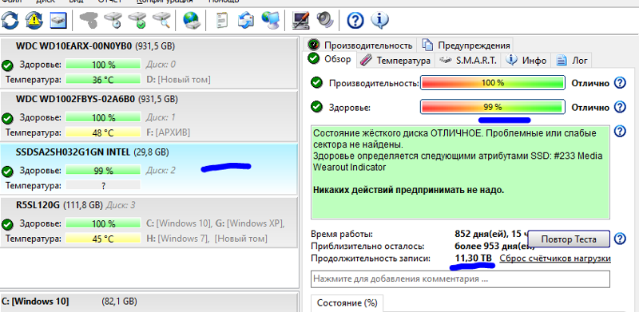Click green check icon of WDC WD10EARX disk
639x312 pixels.
(7, 65)
